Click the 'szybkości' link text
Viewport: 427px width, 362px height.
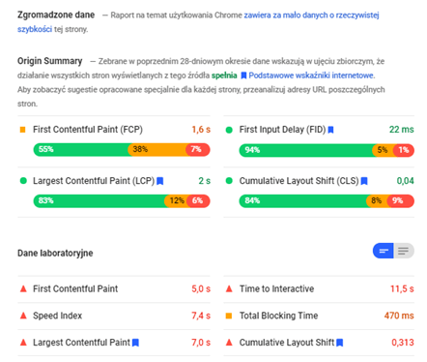pyautogui.click(x=35, y=29)
